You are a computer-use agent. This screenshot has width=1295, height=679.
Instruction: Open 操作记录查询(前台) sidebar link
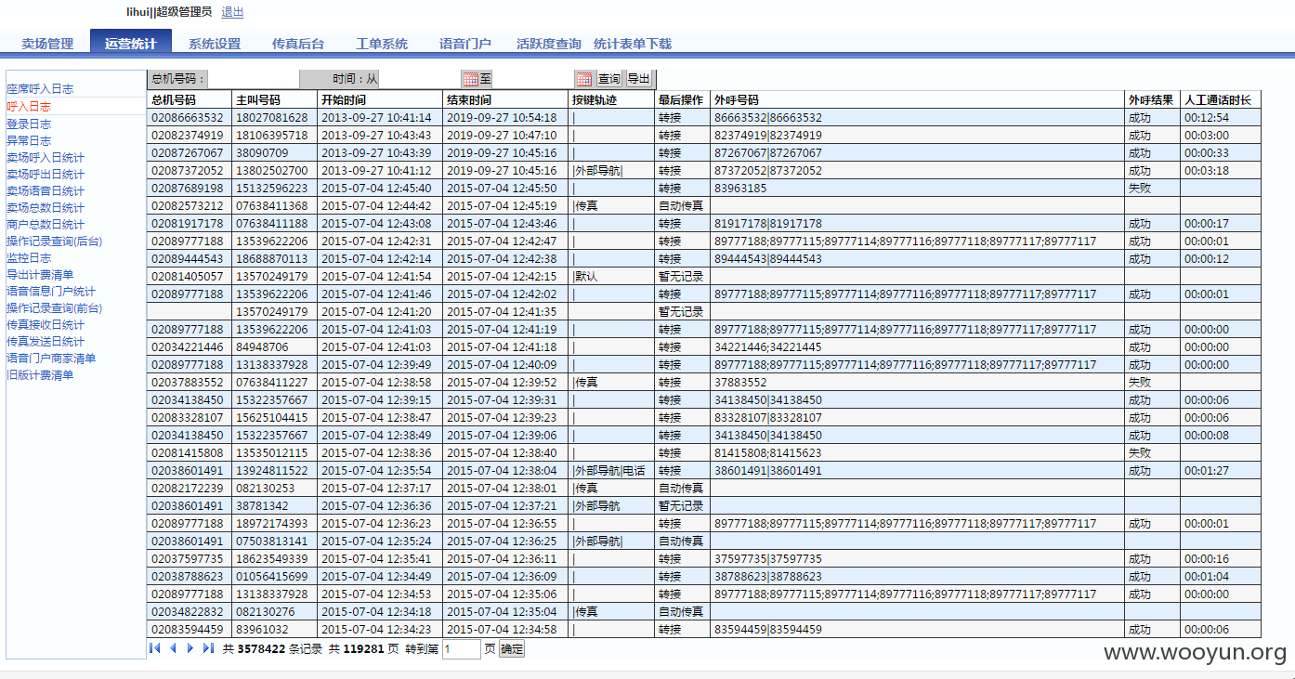(x=55, y=307)
